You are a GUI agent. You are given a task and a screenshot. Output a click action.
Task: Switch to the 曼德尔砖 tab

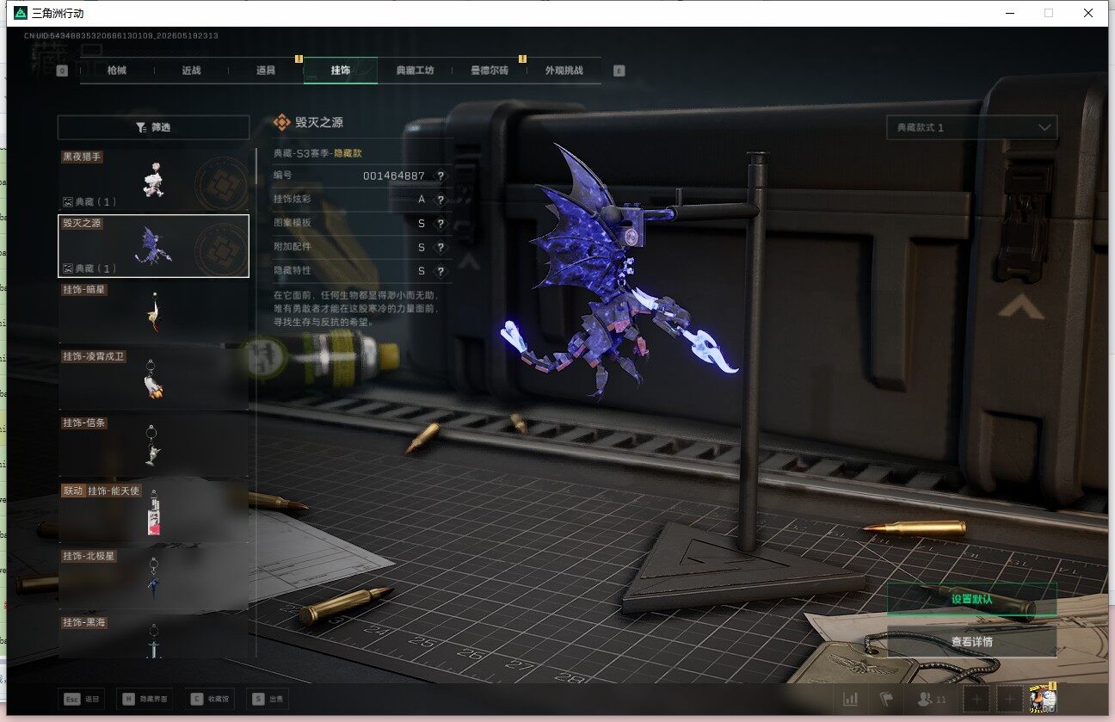pyautogui.click(x=490, y=71)
